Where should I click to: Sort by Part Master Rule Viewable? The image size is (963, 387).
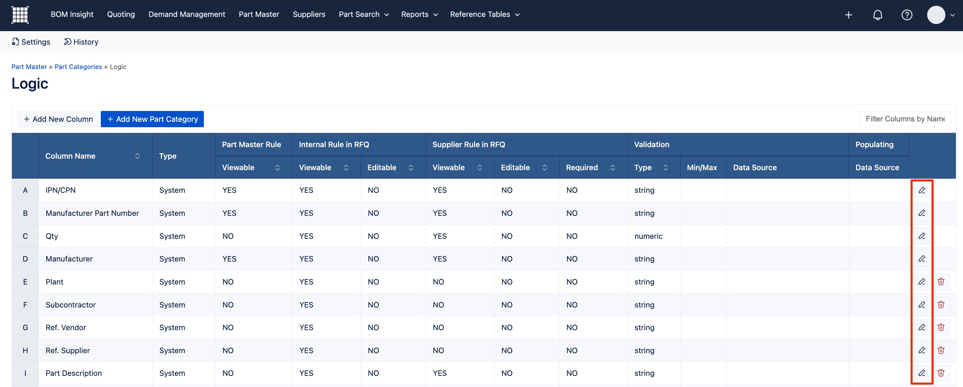[x=277, y=167]
